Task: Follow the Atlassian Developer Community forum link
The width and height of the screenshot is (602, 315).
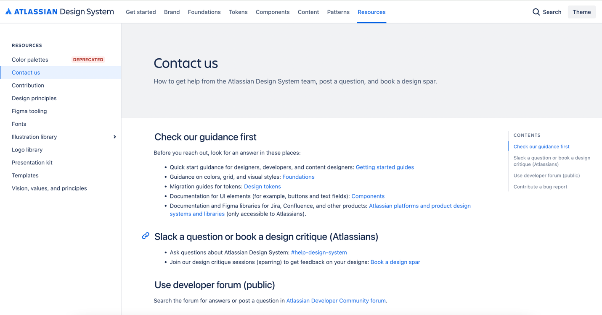Action: 336,300
